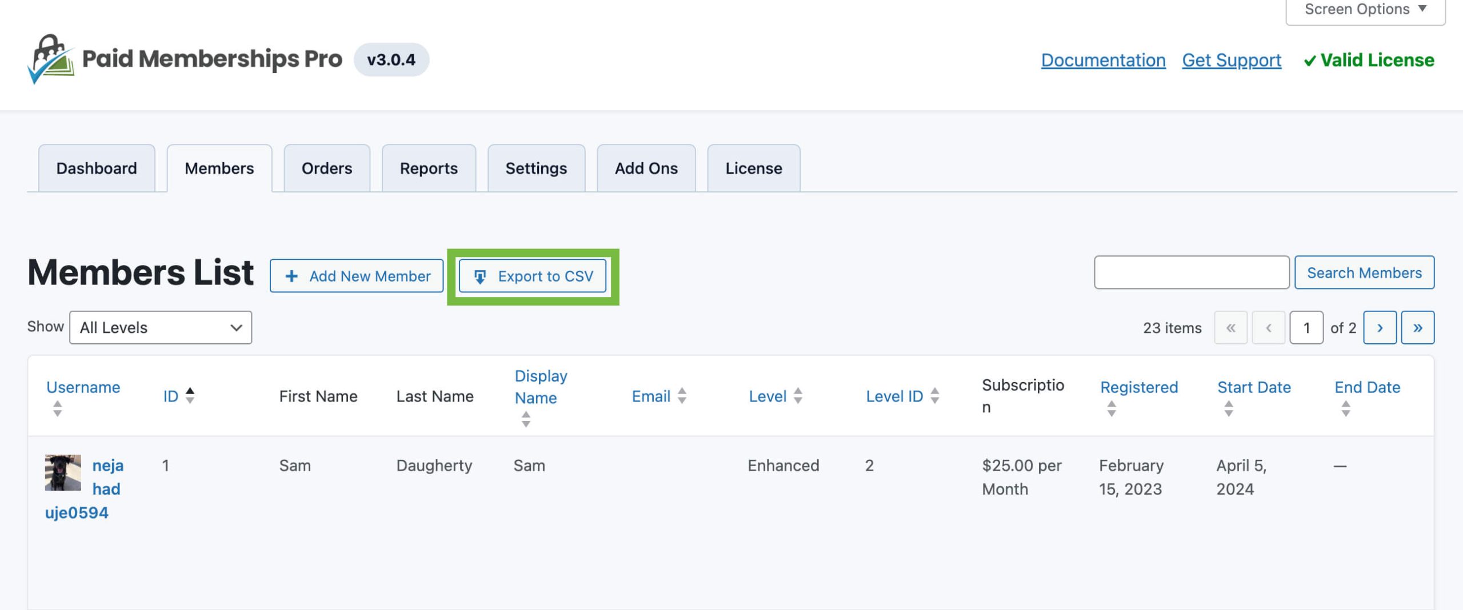Click the Level ID sort arrows
The image size is (1463, 610).
tap(934, 395)
